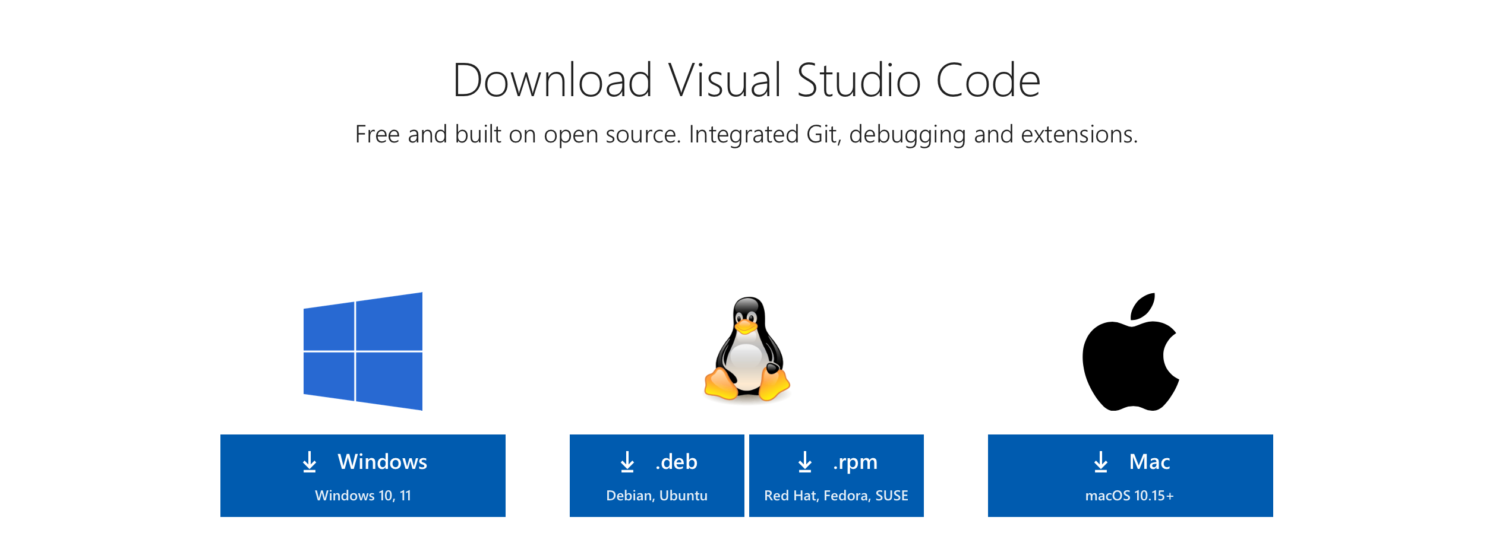1496x533 pixels.
Task: Click the download arrow on the .deb button
Action: click(x=627, y=462)
